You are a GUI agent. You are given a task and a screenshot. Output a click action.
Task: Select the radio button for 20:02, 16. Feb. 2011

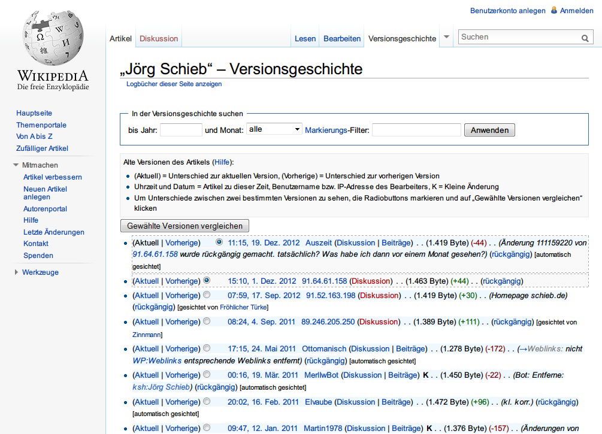pos(207,402)
